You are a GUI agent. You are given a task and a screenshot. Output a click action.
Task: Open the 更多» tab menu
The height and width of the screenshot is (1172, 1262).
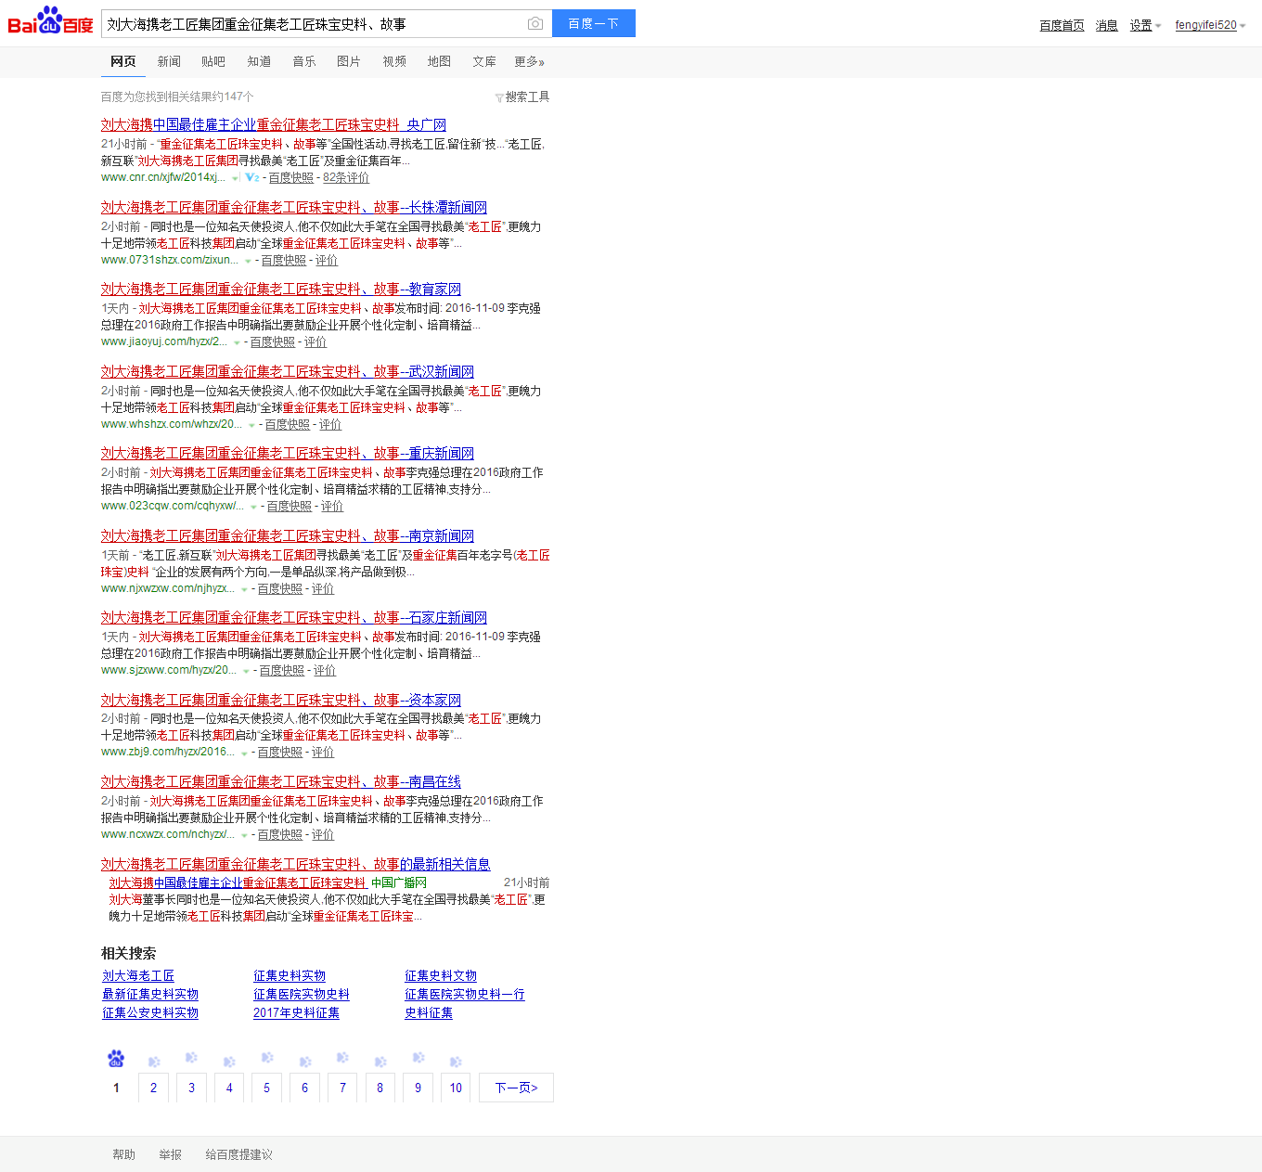[x=530, y=61]
